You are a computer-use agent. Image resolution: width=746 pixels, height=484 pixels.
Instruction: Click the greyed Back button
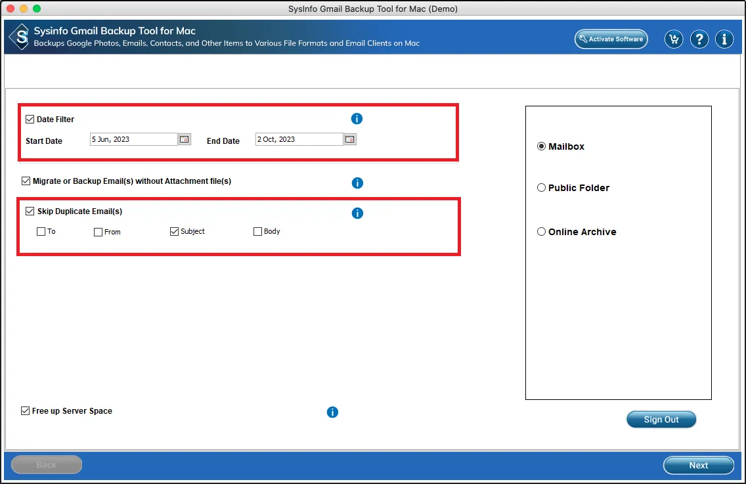pyautogui.click(x=46, y=465)
